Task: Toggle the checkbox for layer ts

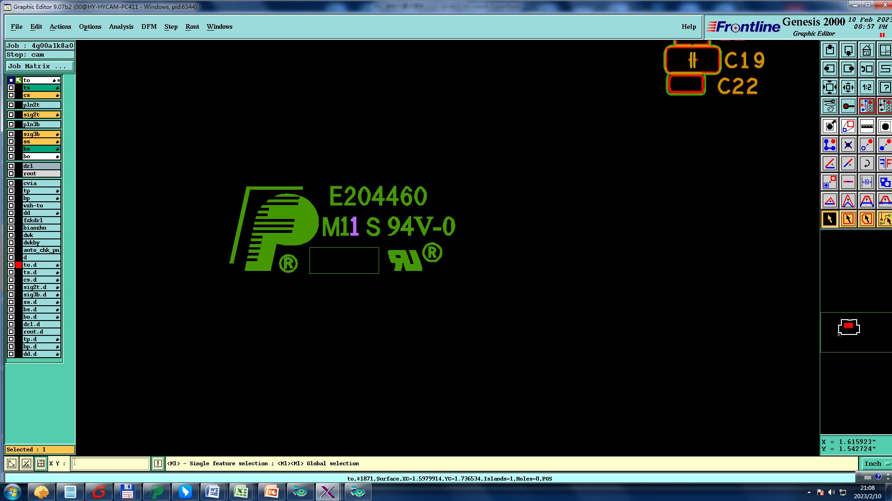Action: point(11,88)
